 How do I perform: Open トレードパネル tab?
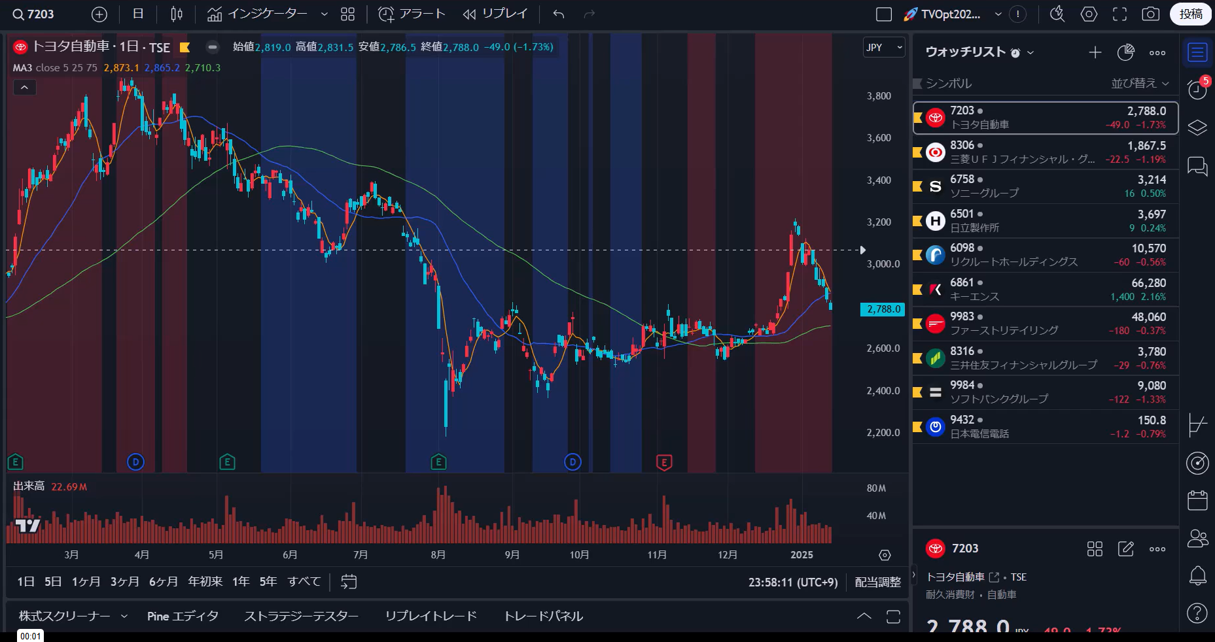pos(543,617)
